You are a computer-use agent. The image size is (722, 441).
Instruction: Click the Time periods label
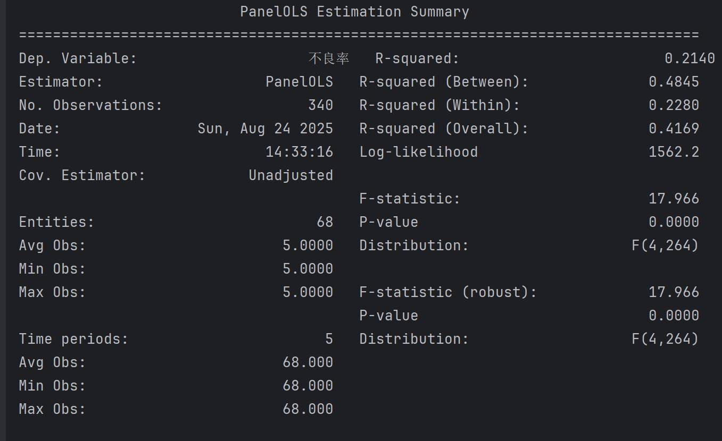[x=73, y=339]
